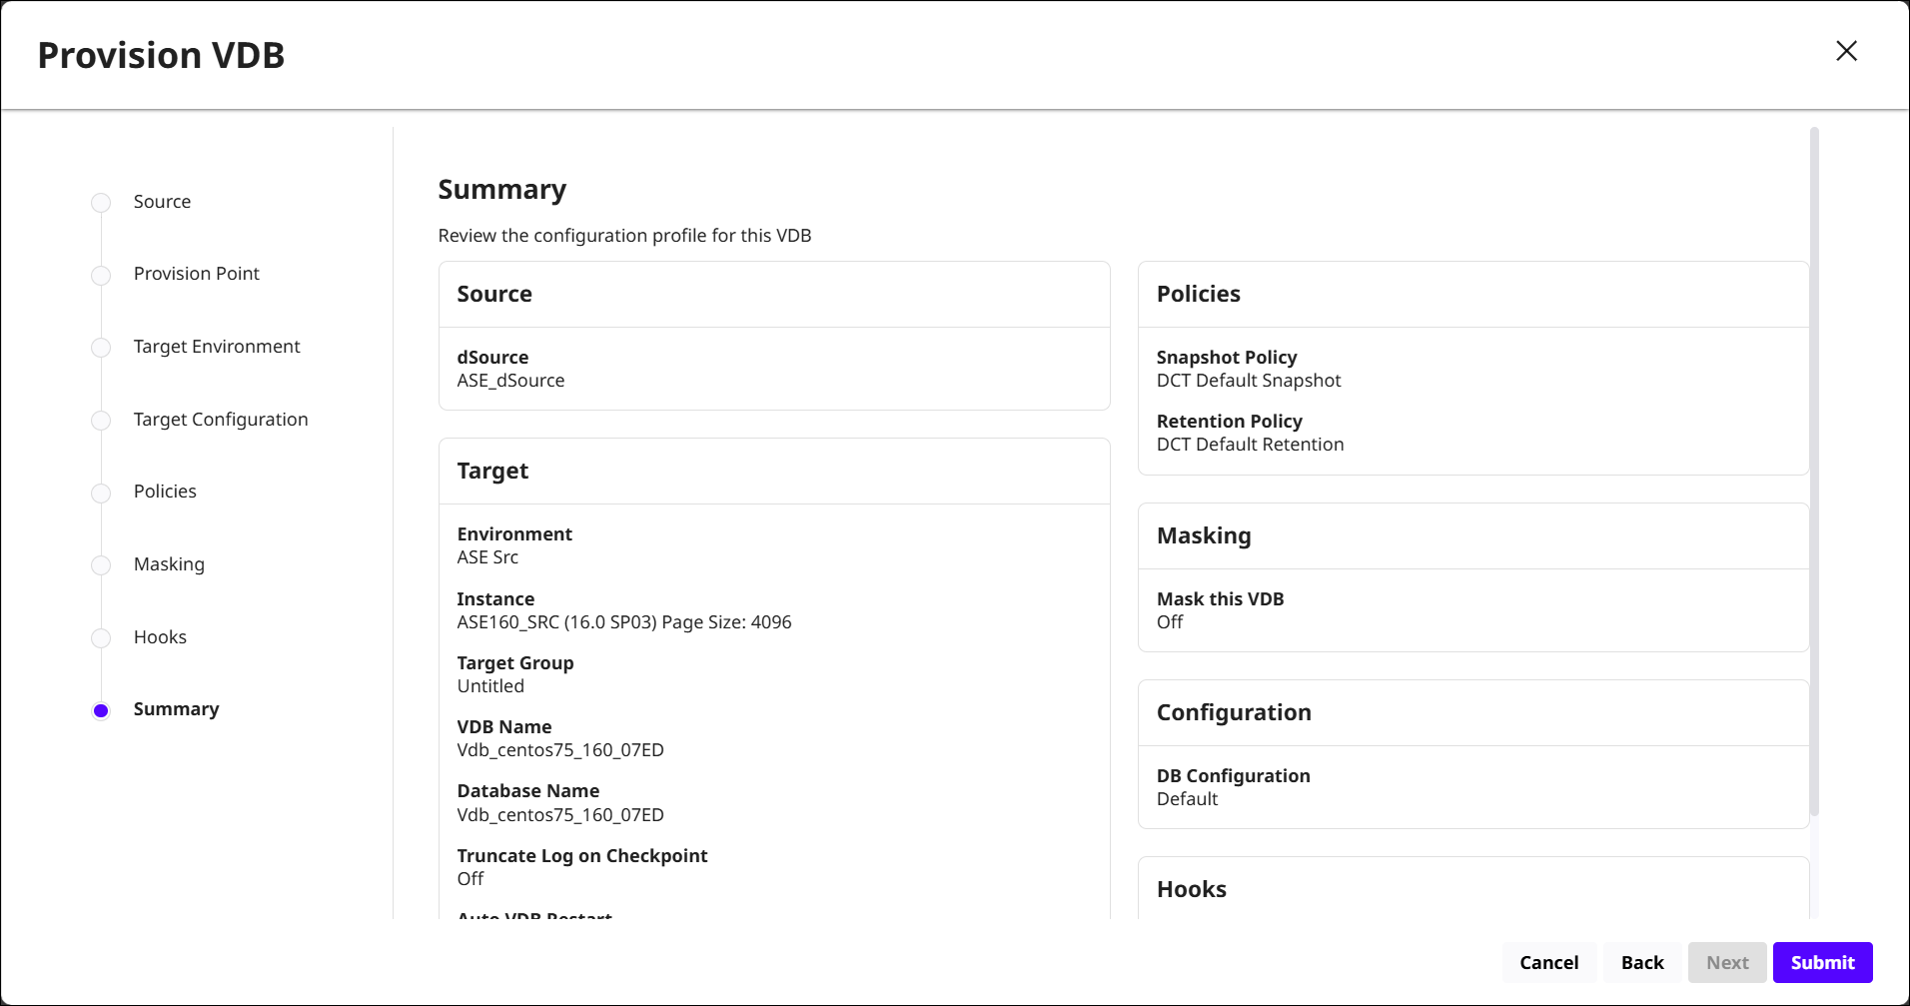Open the Masking step label
This screenshot has width=1910, height=1006.
click(x=169, y=564)
